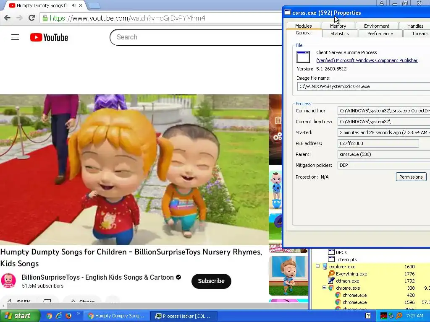
Task: Launch Chrome from Quick Launch
Action: (49, 316)
